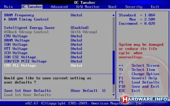170x106 pixels.
Task: Open the Main tab
Action: 8,7
